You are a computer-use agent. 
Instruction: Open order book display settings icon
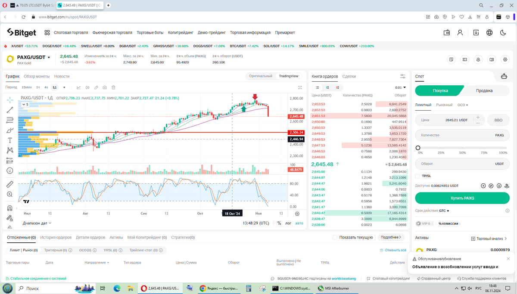point(403,76)
